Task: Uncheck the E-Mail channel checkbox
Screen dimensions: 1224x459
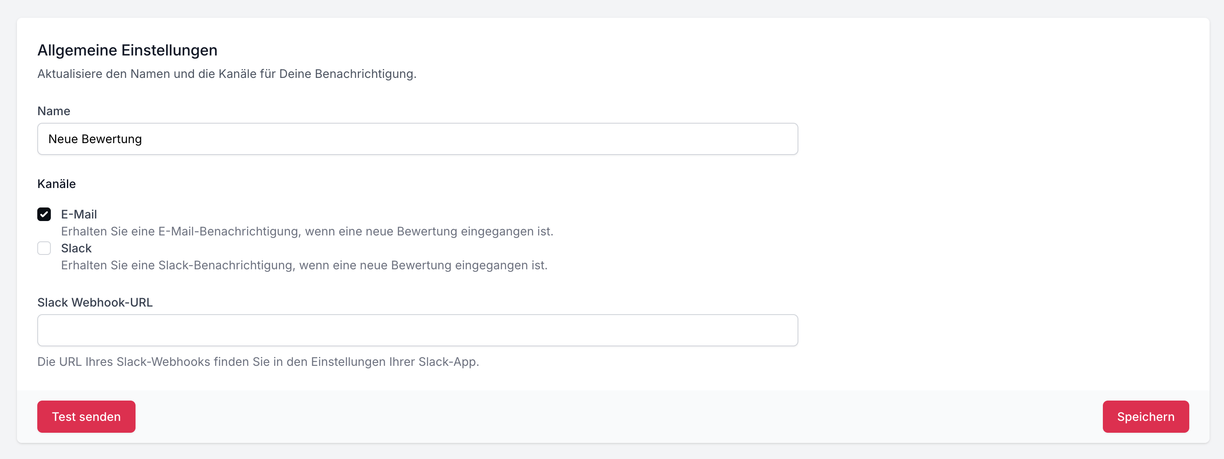Action: [x=44, y=214]
